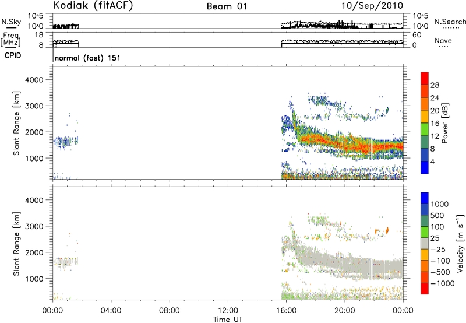Image resolution: width=466 pixels, height=323 pixels.
Task: Select the "N.Search" legend label
Action: point(450,22)
